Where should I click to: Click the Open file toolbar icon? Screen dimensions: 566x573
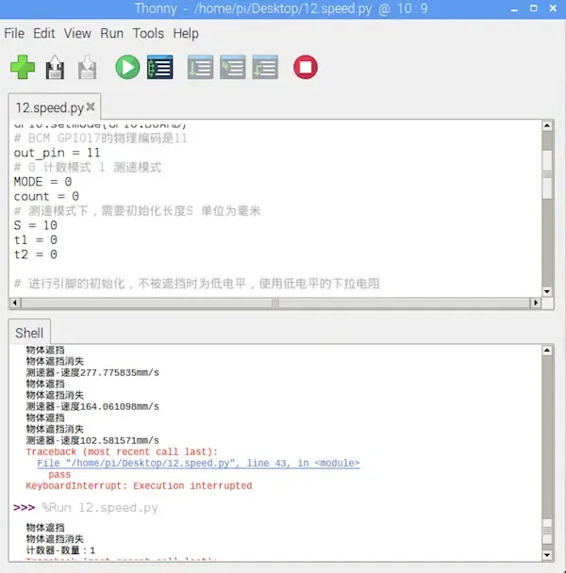click(55, 67)
